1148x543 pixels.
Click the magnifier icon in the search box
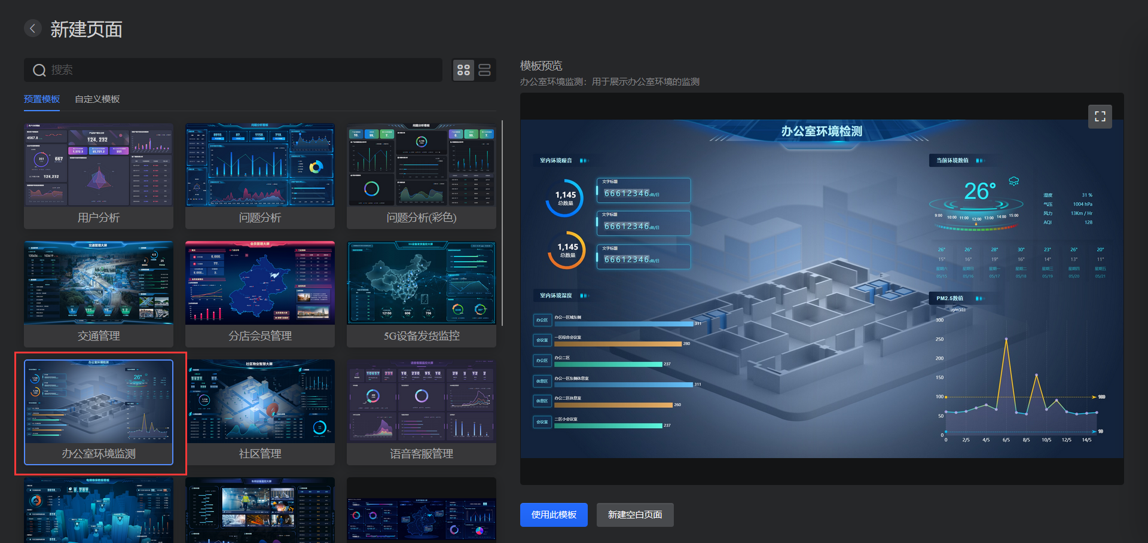pyautogui.click(x=39, y=70)
